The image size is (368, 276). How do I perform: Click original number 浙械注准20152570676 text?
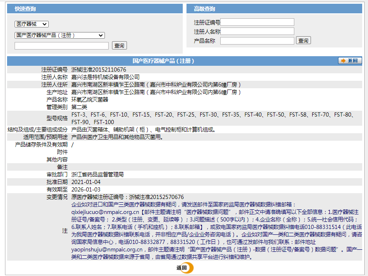click(x=156, y=197)
